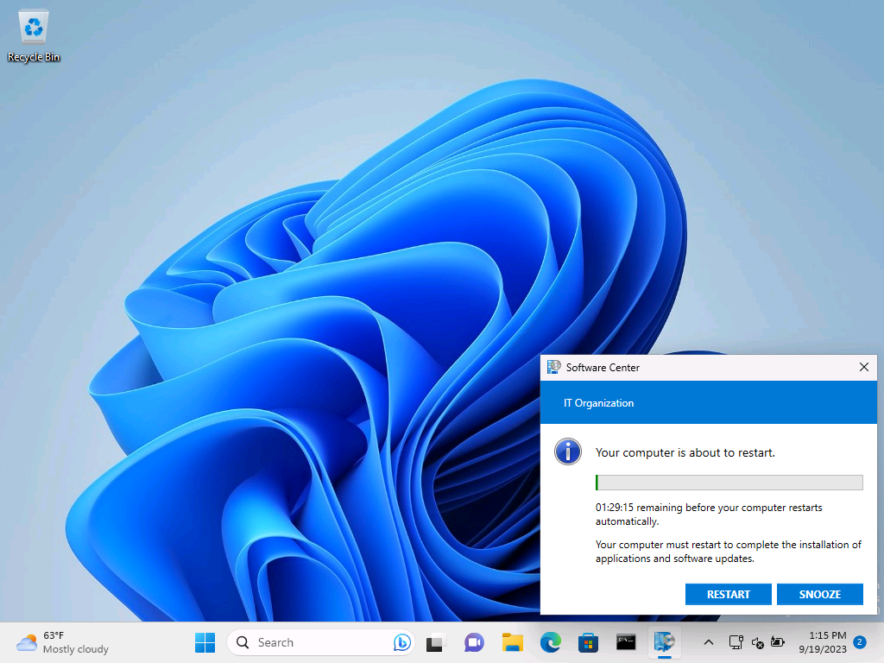
Task: Click the blue information icon in dialog
Action: pos(568,451)
